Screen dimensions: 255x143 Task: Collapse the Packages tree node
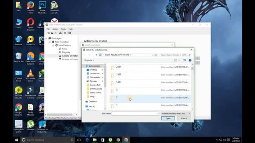point(46,39)
